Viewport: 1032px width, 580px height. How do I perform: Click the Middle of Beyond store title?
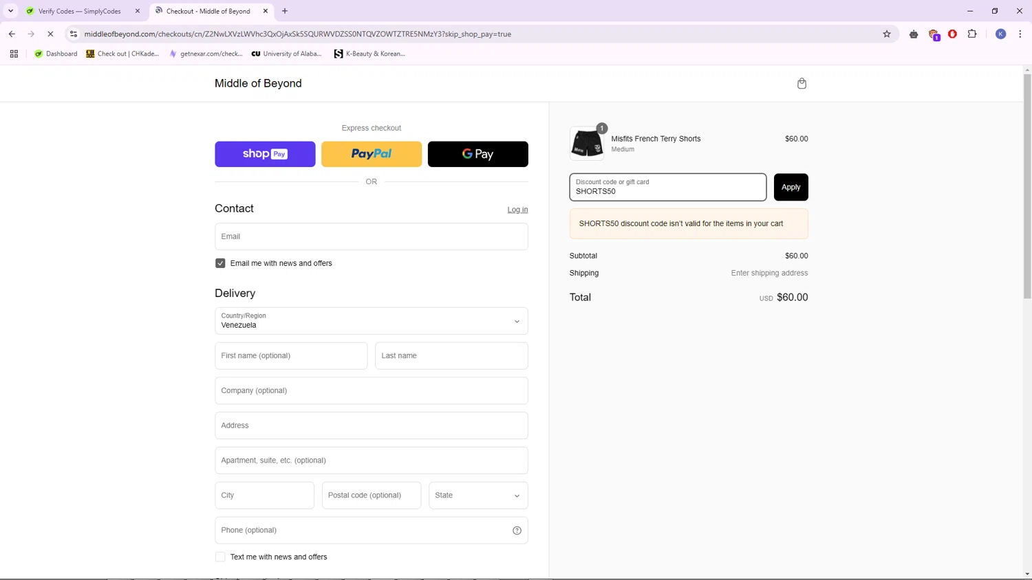point(258,83)
